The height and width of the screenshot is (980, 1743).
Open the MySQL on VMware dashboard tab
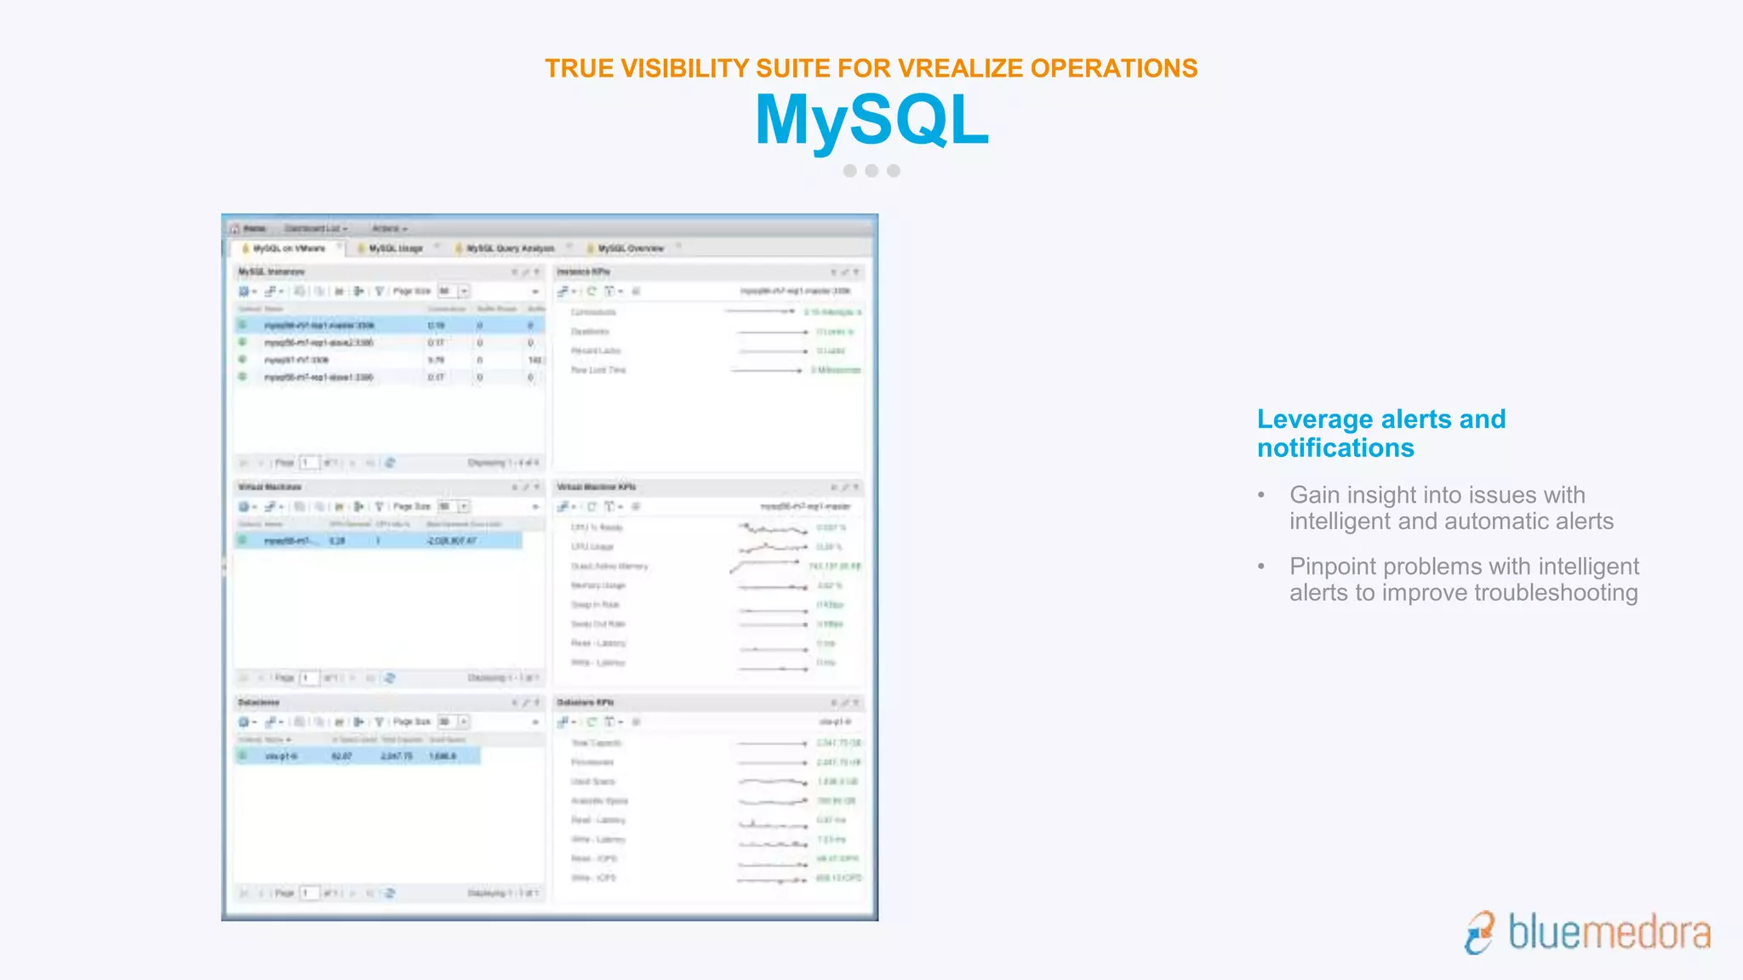pos(289,248)
